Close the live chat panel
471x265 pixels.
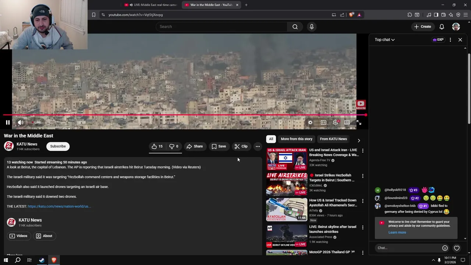tap(460, 40)
